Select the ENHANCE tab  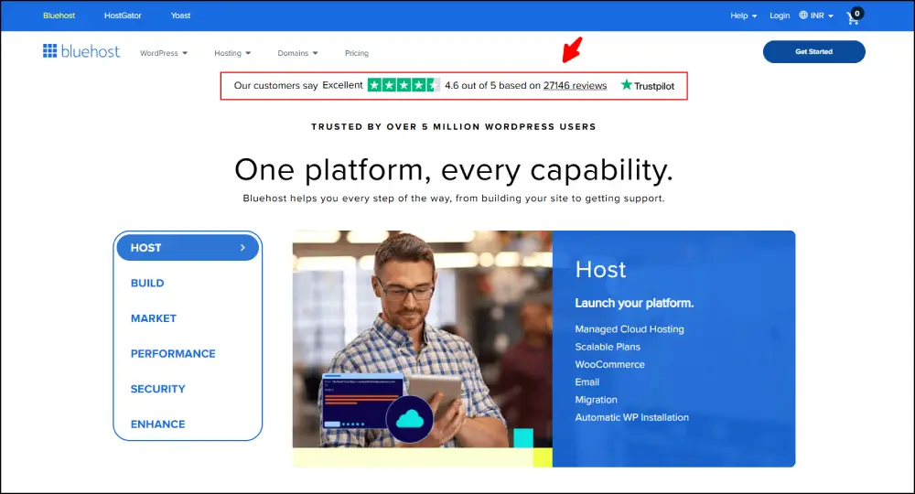tap(157, 424)
